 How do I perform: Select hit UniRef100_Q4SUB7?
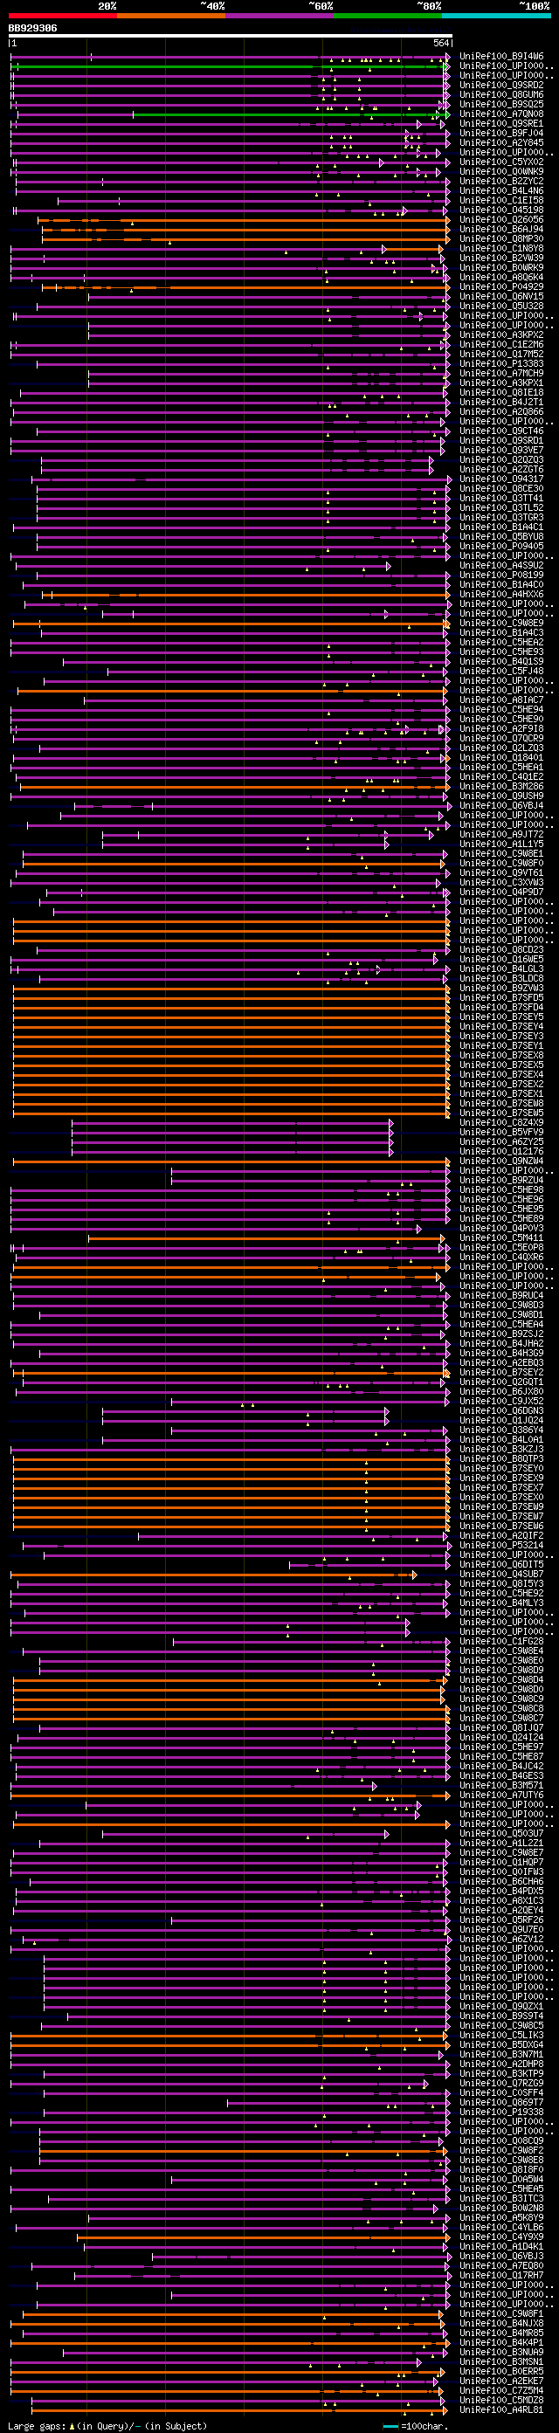click(x=501, y=1574)
